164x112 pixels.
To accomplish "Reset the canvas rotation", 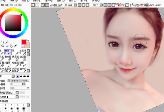I will click(113, 5).
